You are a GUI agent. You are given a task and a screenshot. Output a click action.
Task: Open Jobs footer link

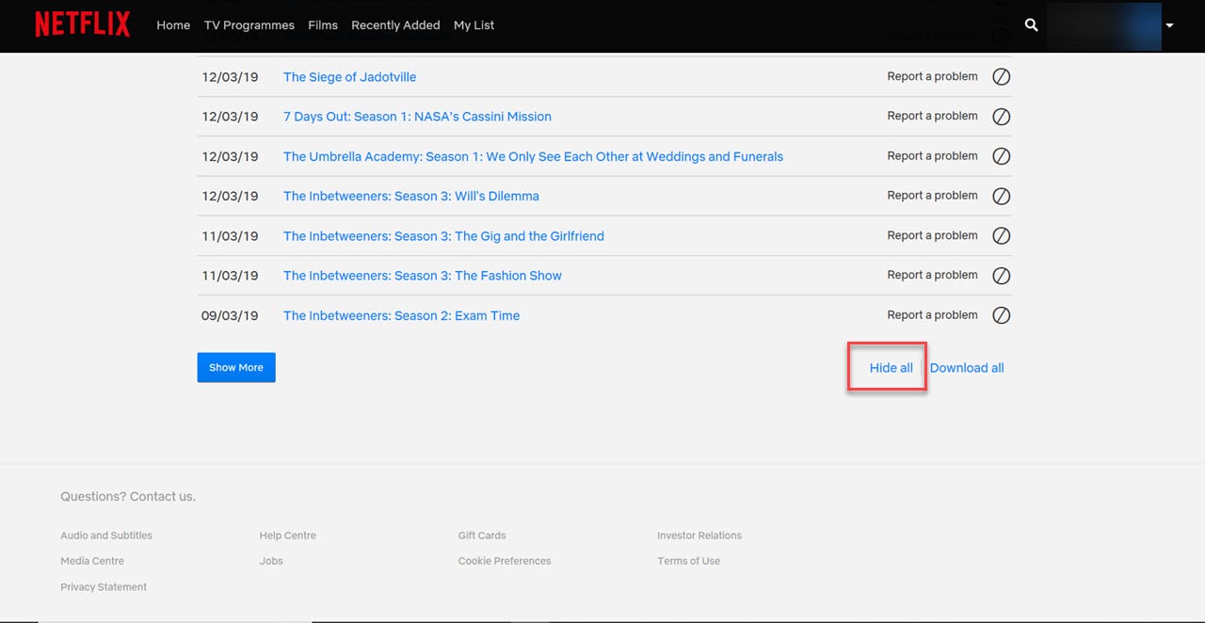271,561
